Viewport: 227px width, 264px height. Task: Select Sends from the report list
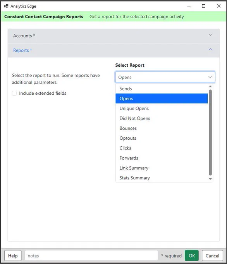pos(162,89)
